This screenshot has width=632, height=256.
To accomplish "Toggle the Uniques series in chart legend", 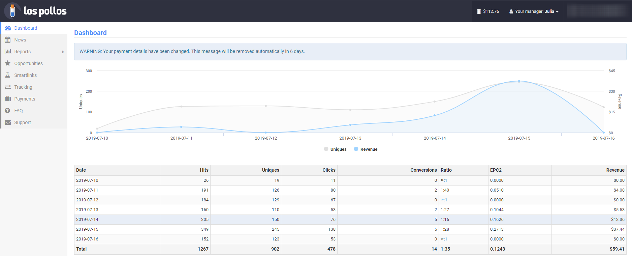I will click(335, 149).
